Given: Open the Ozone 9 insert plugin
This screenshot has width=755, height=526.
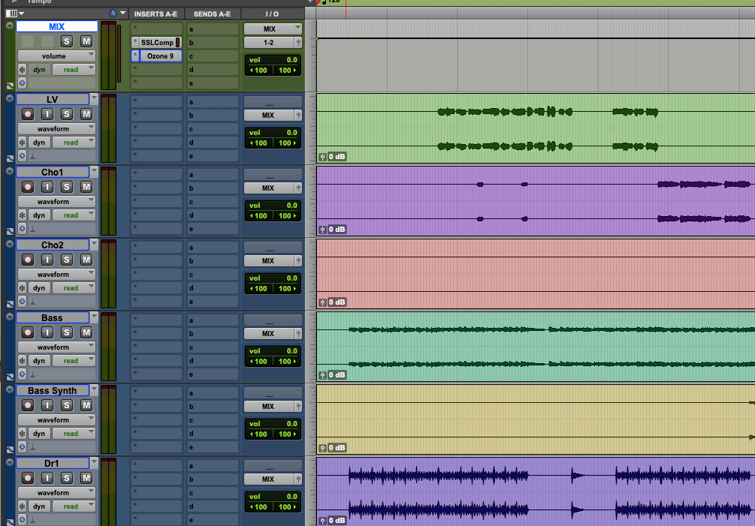Looking at the screenshot, I should [x=160, y=56].
